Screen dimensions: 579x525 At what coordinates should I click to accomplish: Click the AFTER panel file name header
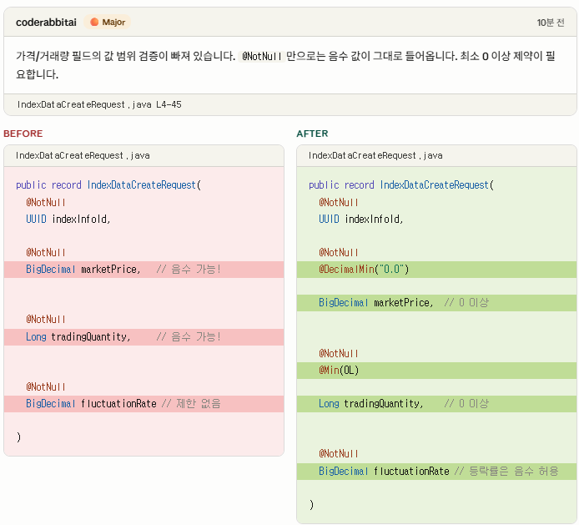click(436, 155)
